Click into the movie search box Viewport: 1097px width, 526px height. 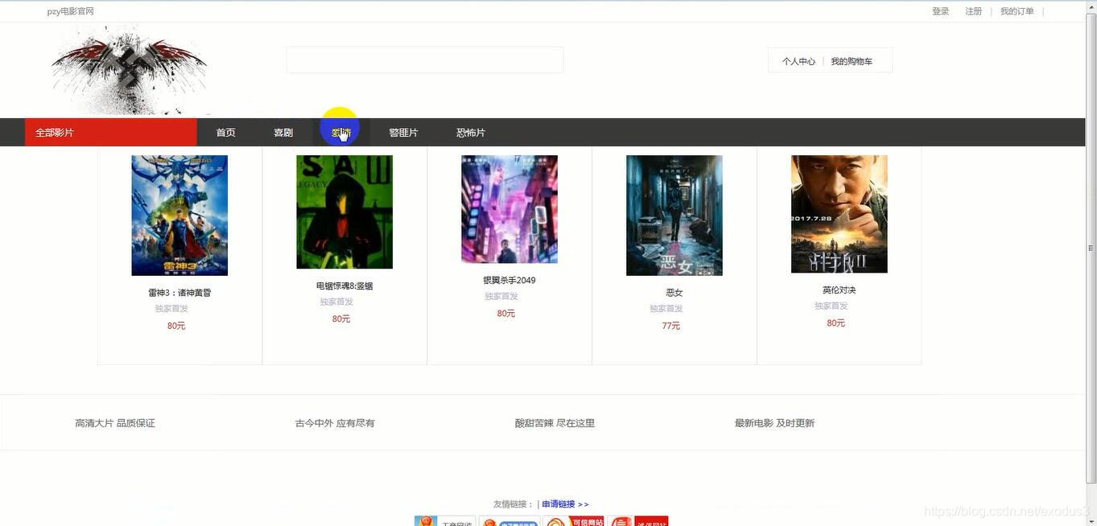425,60
